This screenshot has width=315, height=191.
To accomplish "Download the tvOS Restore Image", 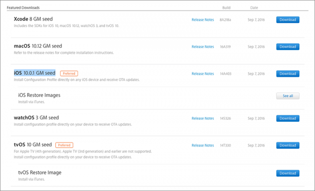I will (288, 173).
